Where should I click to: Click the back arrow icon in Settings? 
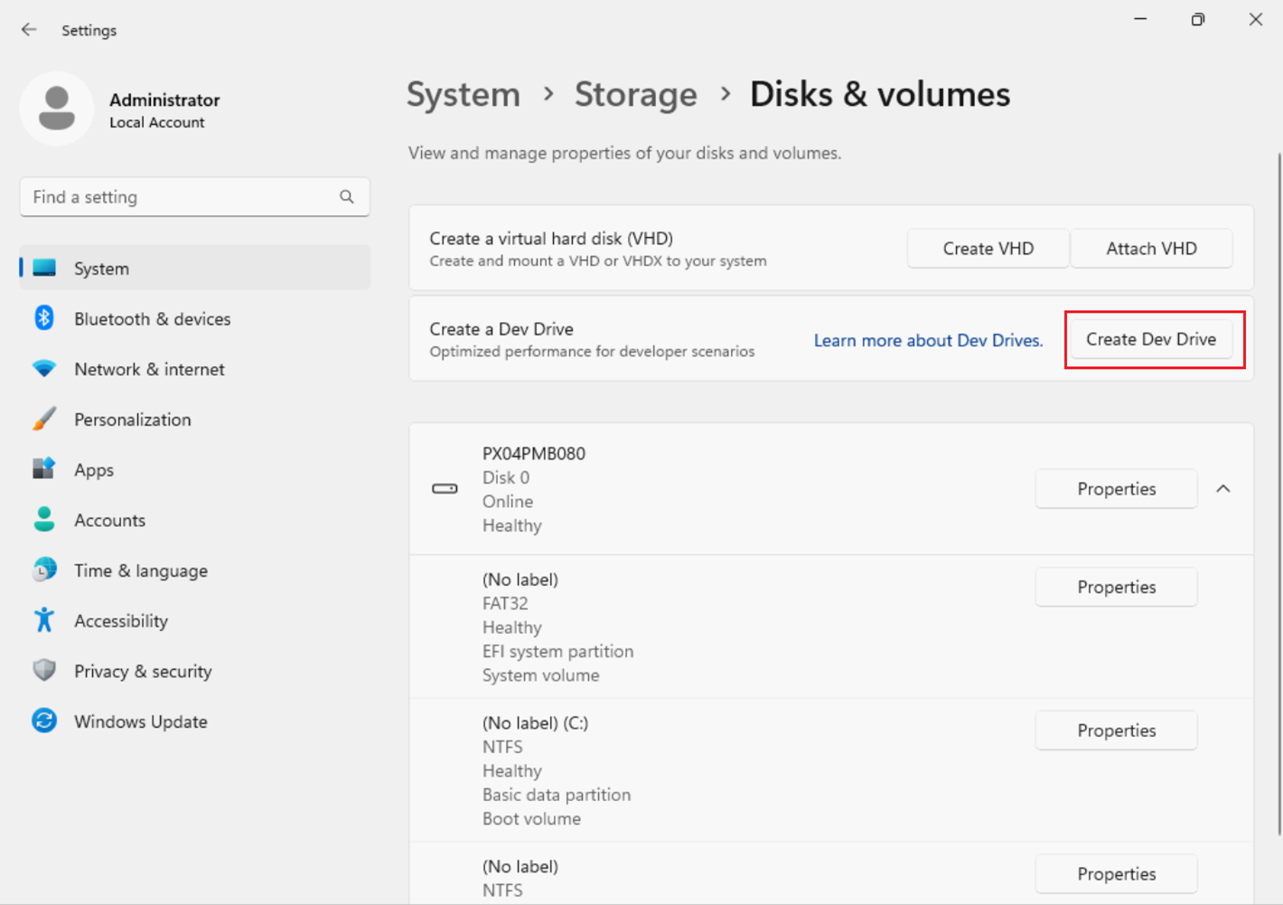coord(29,30)
